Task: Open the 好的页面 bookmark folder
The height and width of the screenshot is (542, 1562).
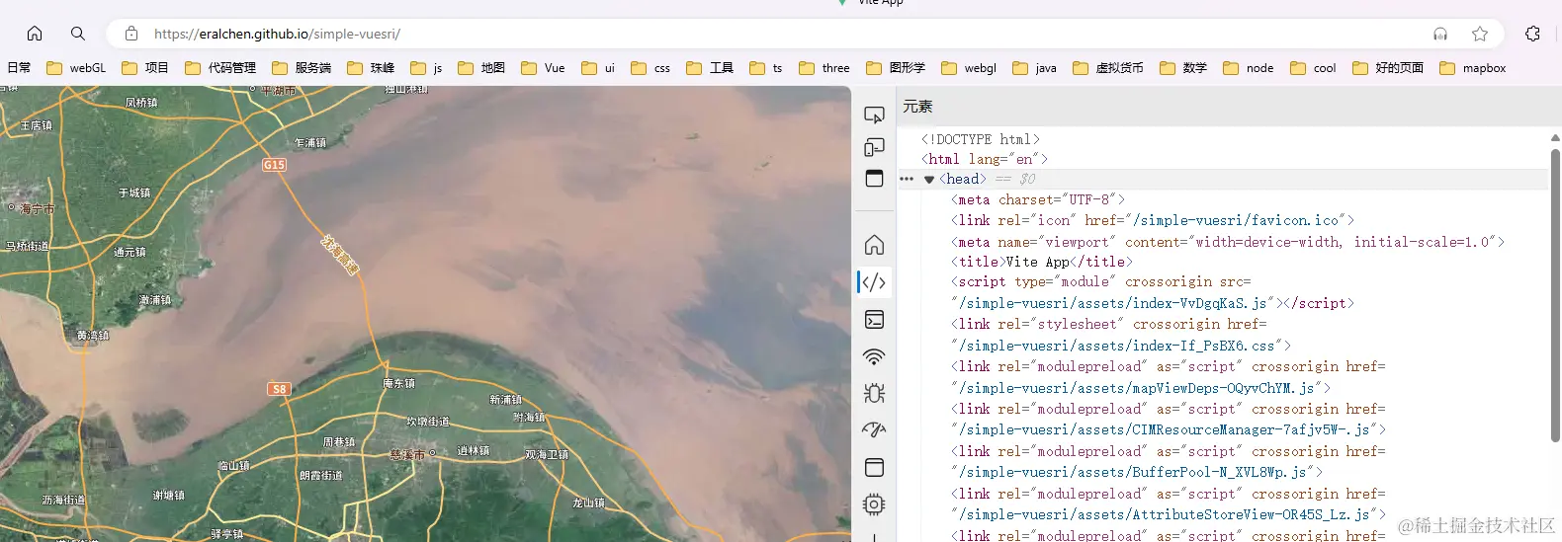Action: 1388,68
